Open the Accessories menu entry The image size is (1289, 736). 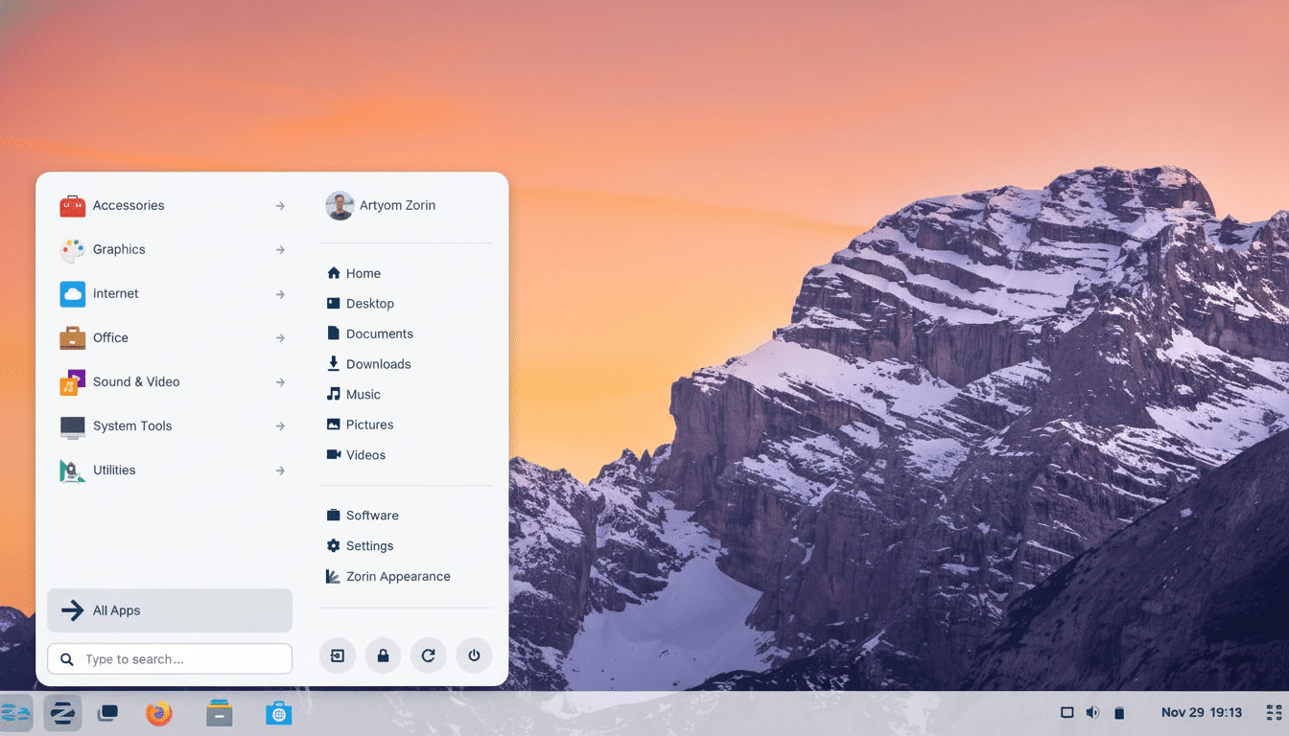click(x=129, y=205)
